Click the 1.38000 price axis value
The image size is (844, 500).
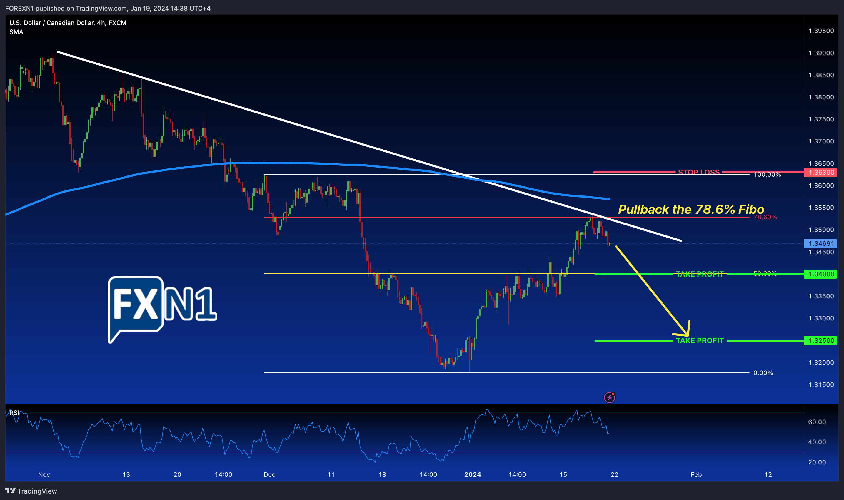(x=821, y=97)
